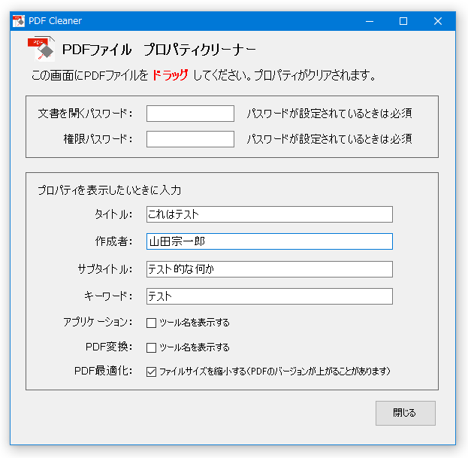This screenshot has width=468, height=458.
Task: Click the 閉じる button
Action: pos(406,413)
